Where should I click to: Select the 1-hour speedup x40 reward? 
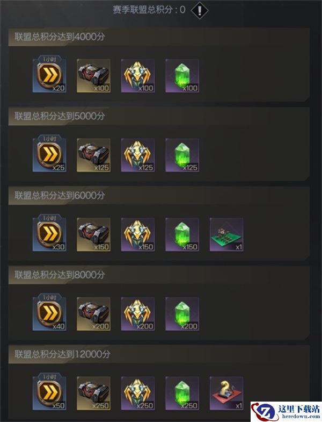49,312
